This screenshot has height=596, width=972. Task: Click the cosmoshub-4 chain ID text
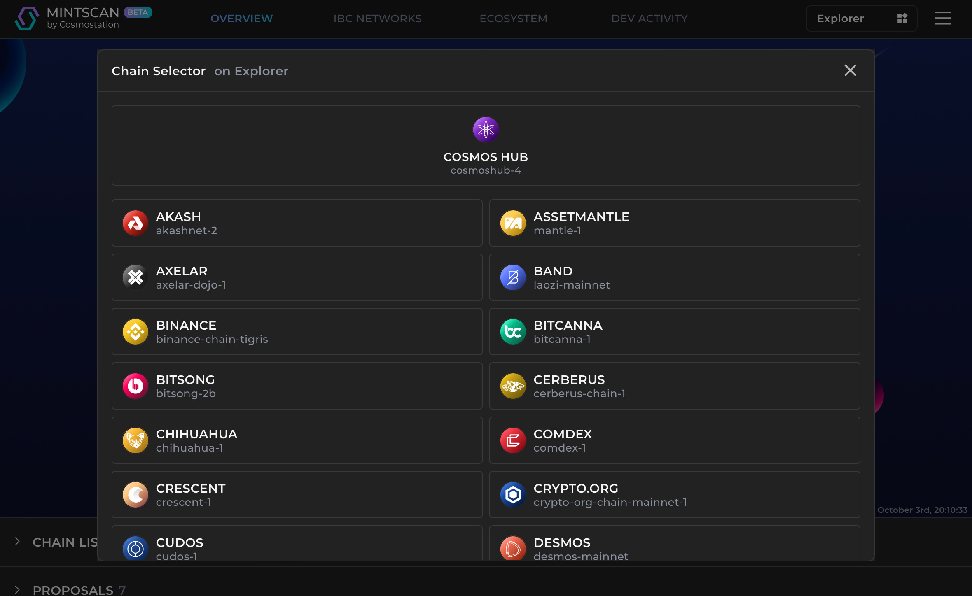(486, 170)
